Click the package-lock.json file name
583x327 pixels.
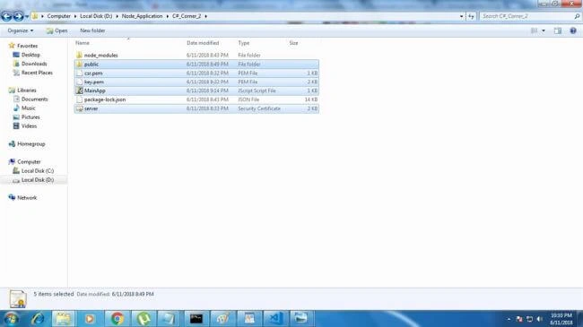pos(105,99)
